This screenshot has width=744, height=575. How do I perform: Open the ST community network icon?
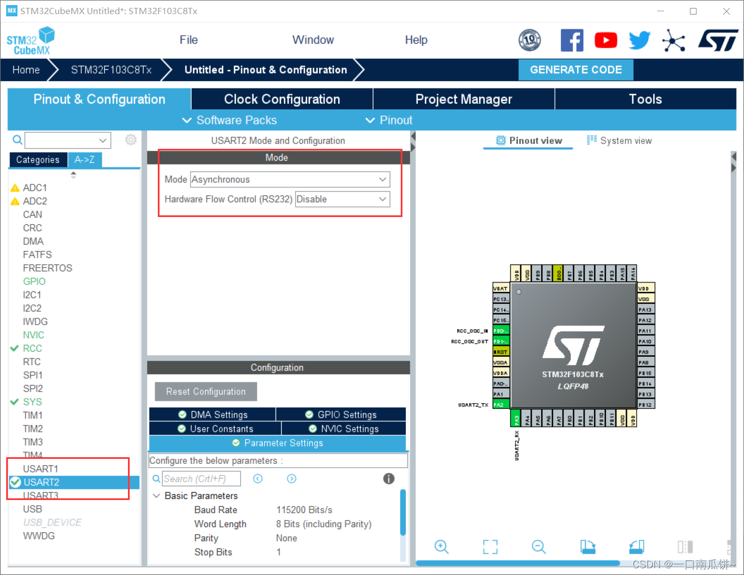point(674,41)
